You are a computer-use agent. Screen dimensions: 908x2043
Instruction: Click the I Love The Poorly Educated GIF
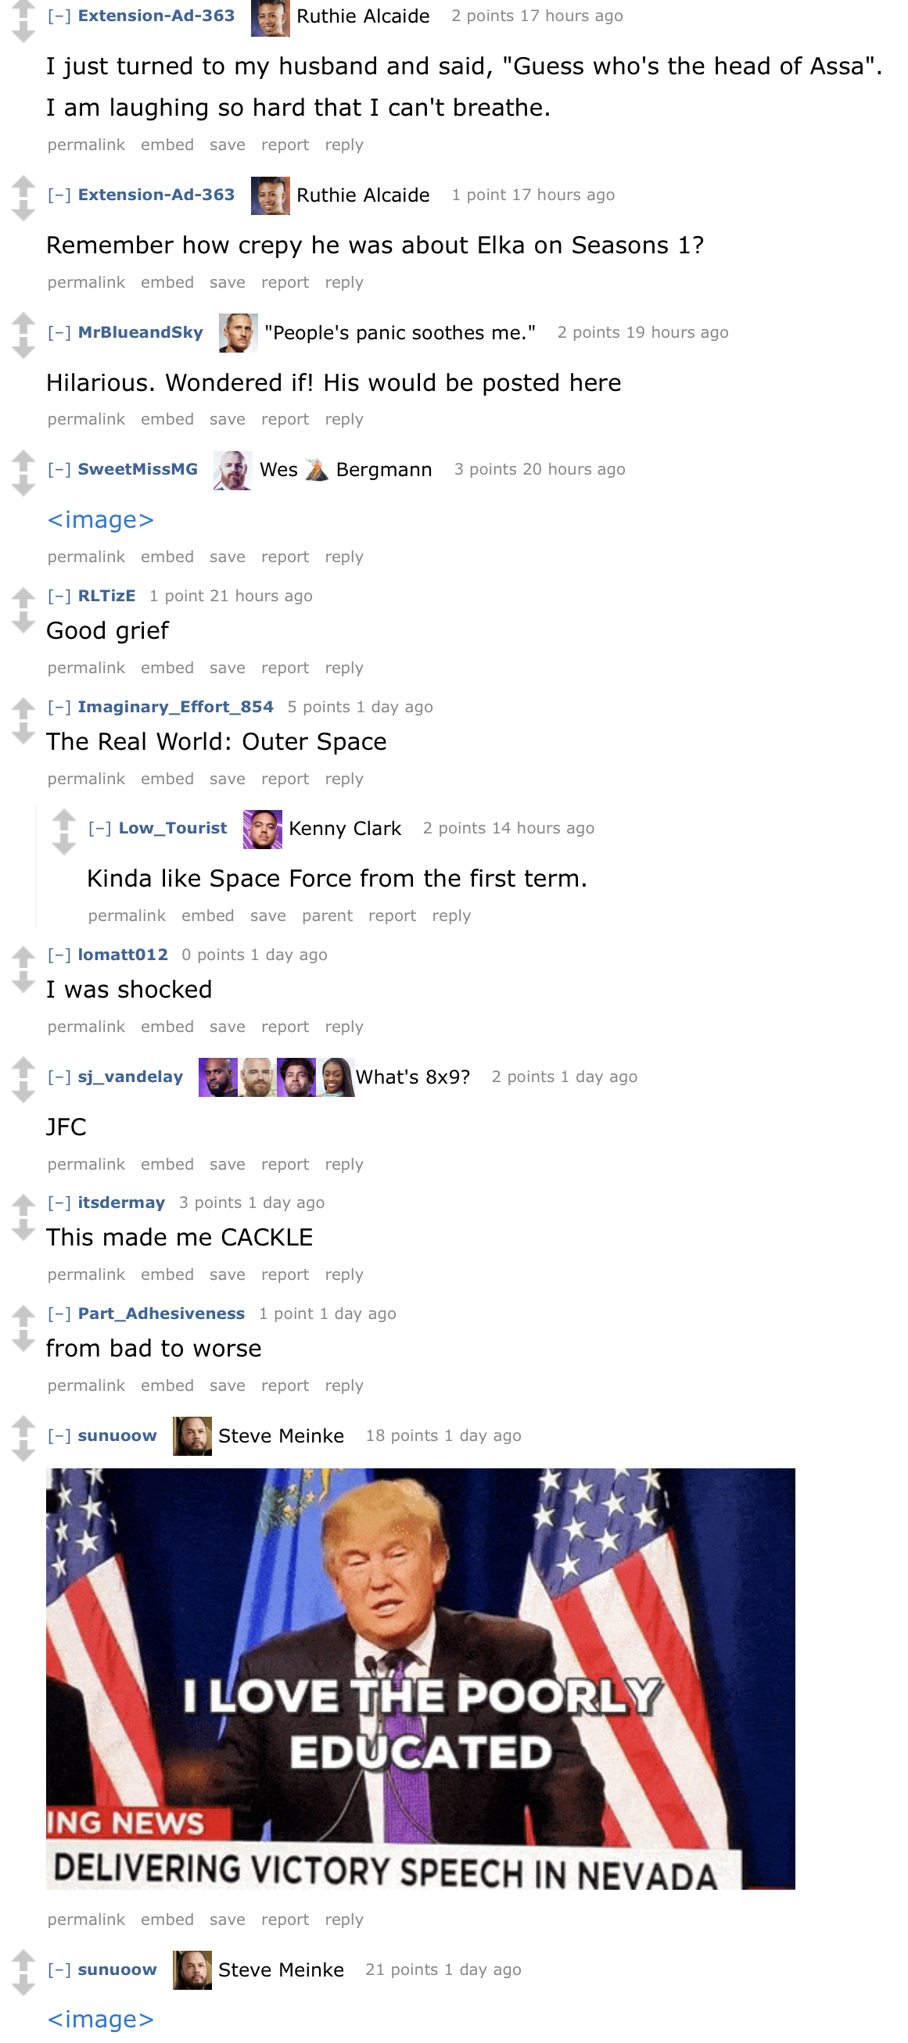coord(420,1679)
